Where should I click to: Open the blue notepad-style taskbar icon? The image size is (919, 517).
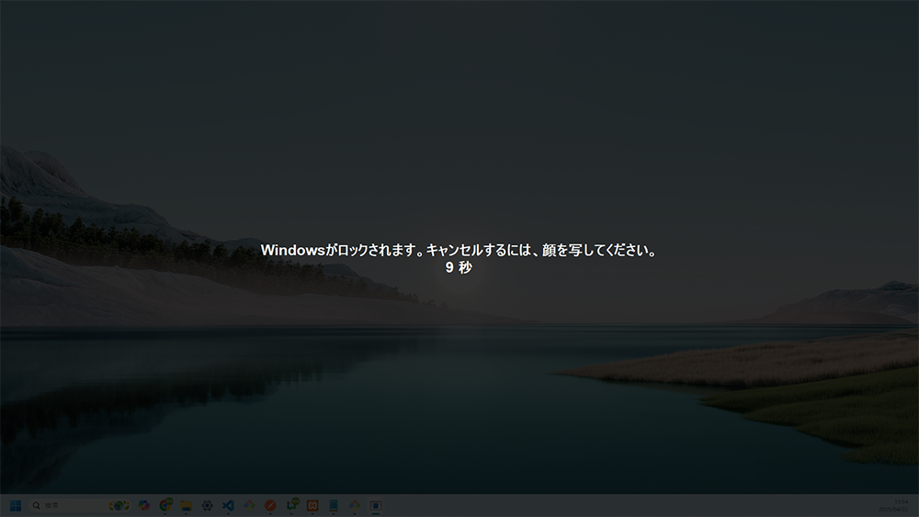tap(335, 505)
